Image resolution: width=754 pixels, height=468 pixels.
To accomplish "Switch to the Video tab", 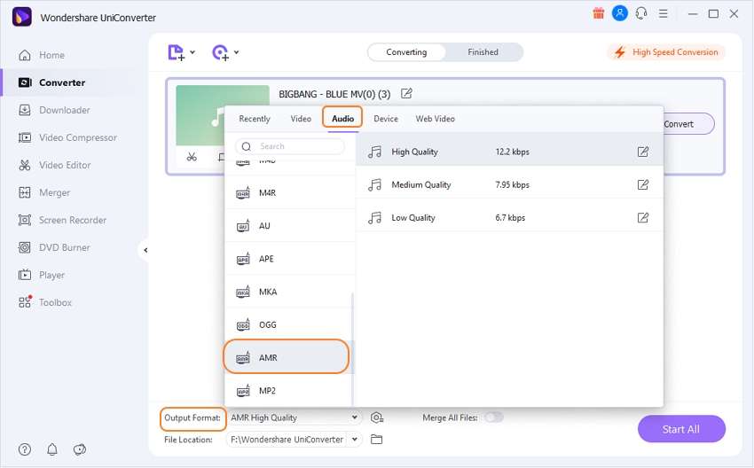I will pos(301,119).
